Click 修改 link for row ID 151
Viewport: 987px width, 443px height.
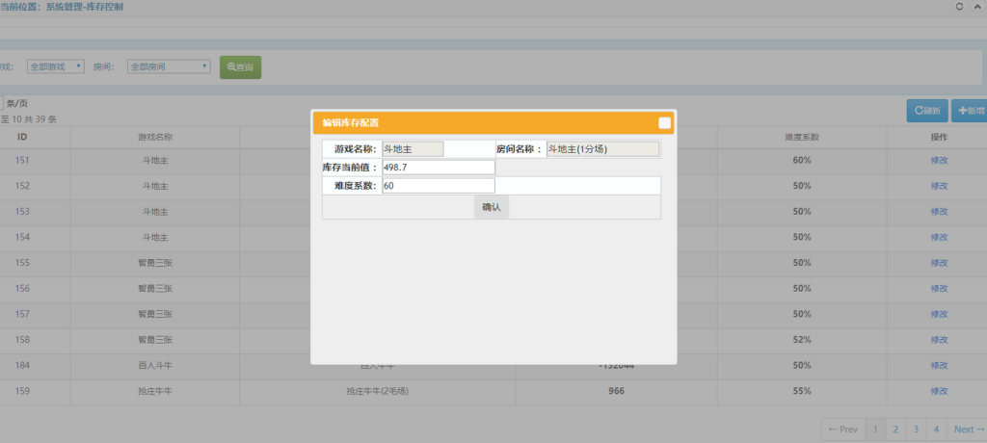(x=939, y=160)
